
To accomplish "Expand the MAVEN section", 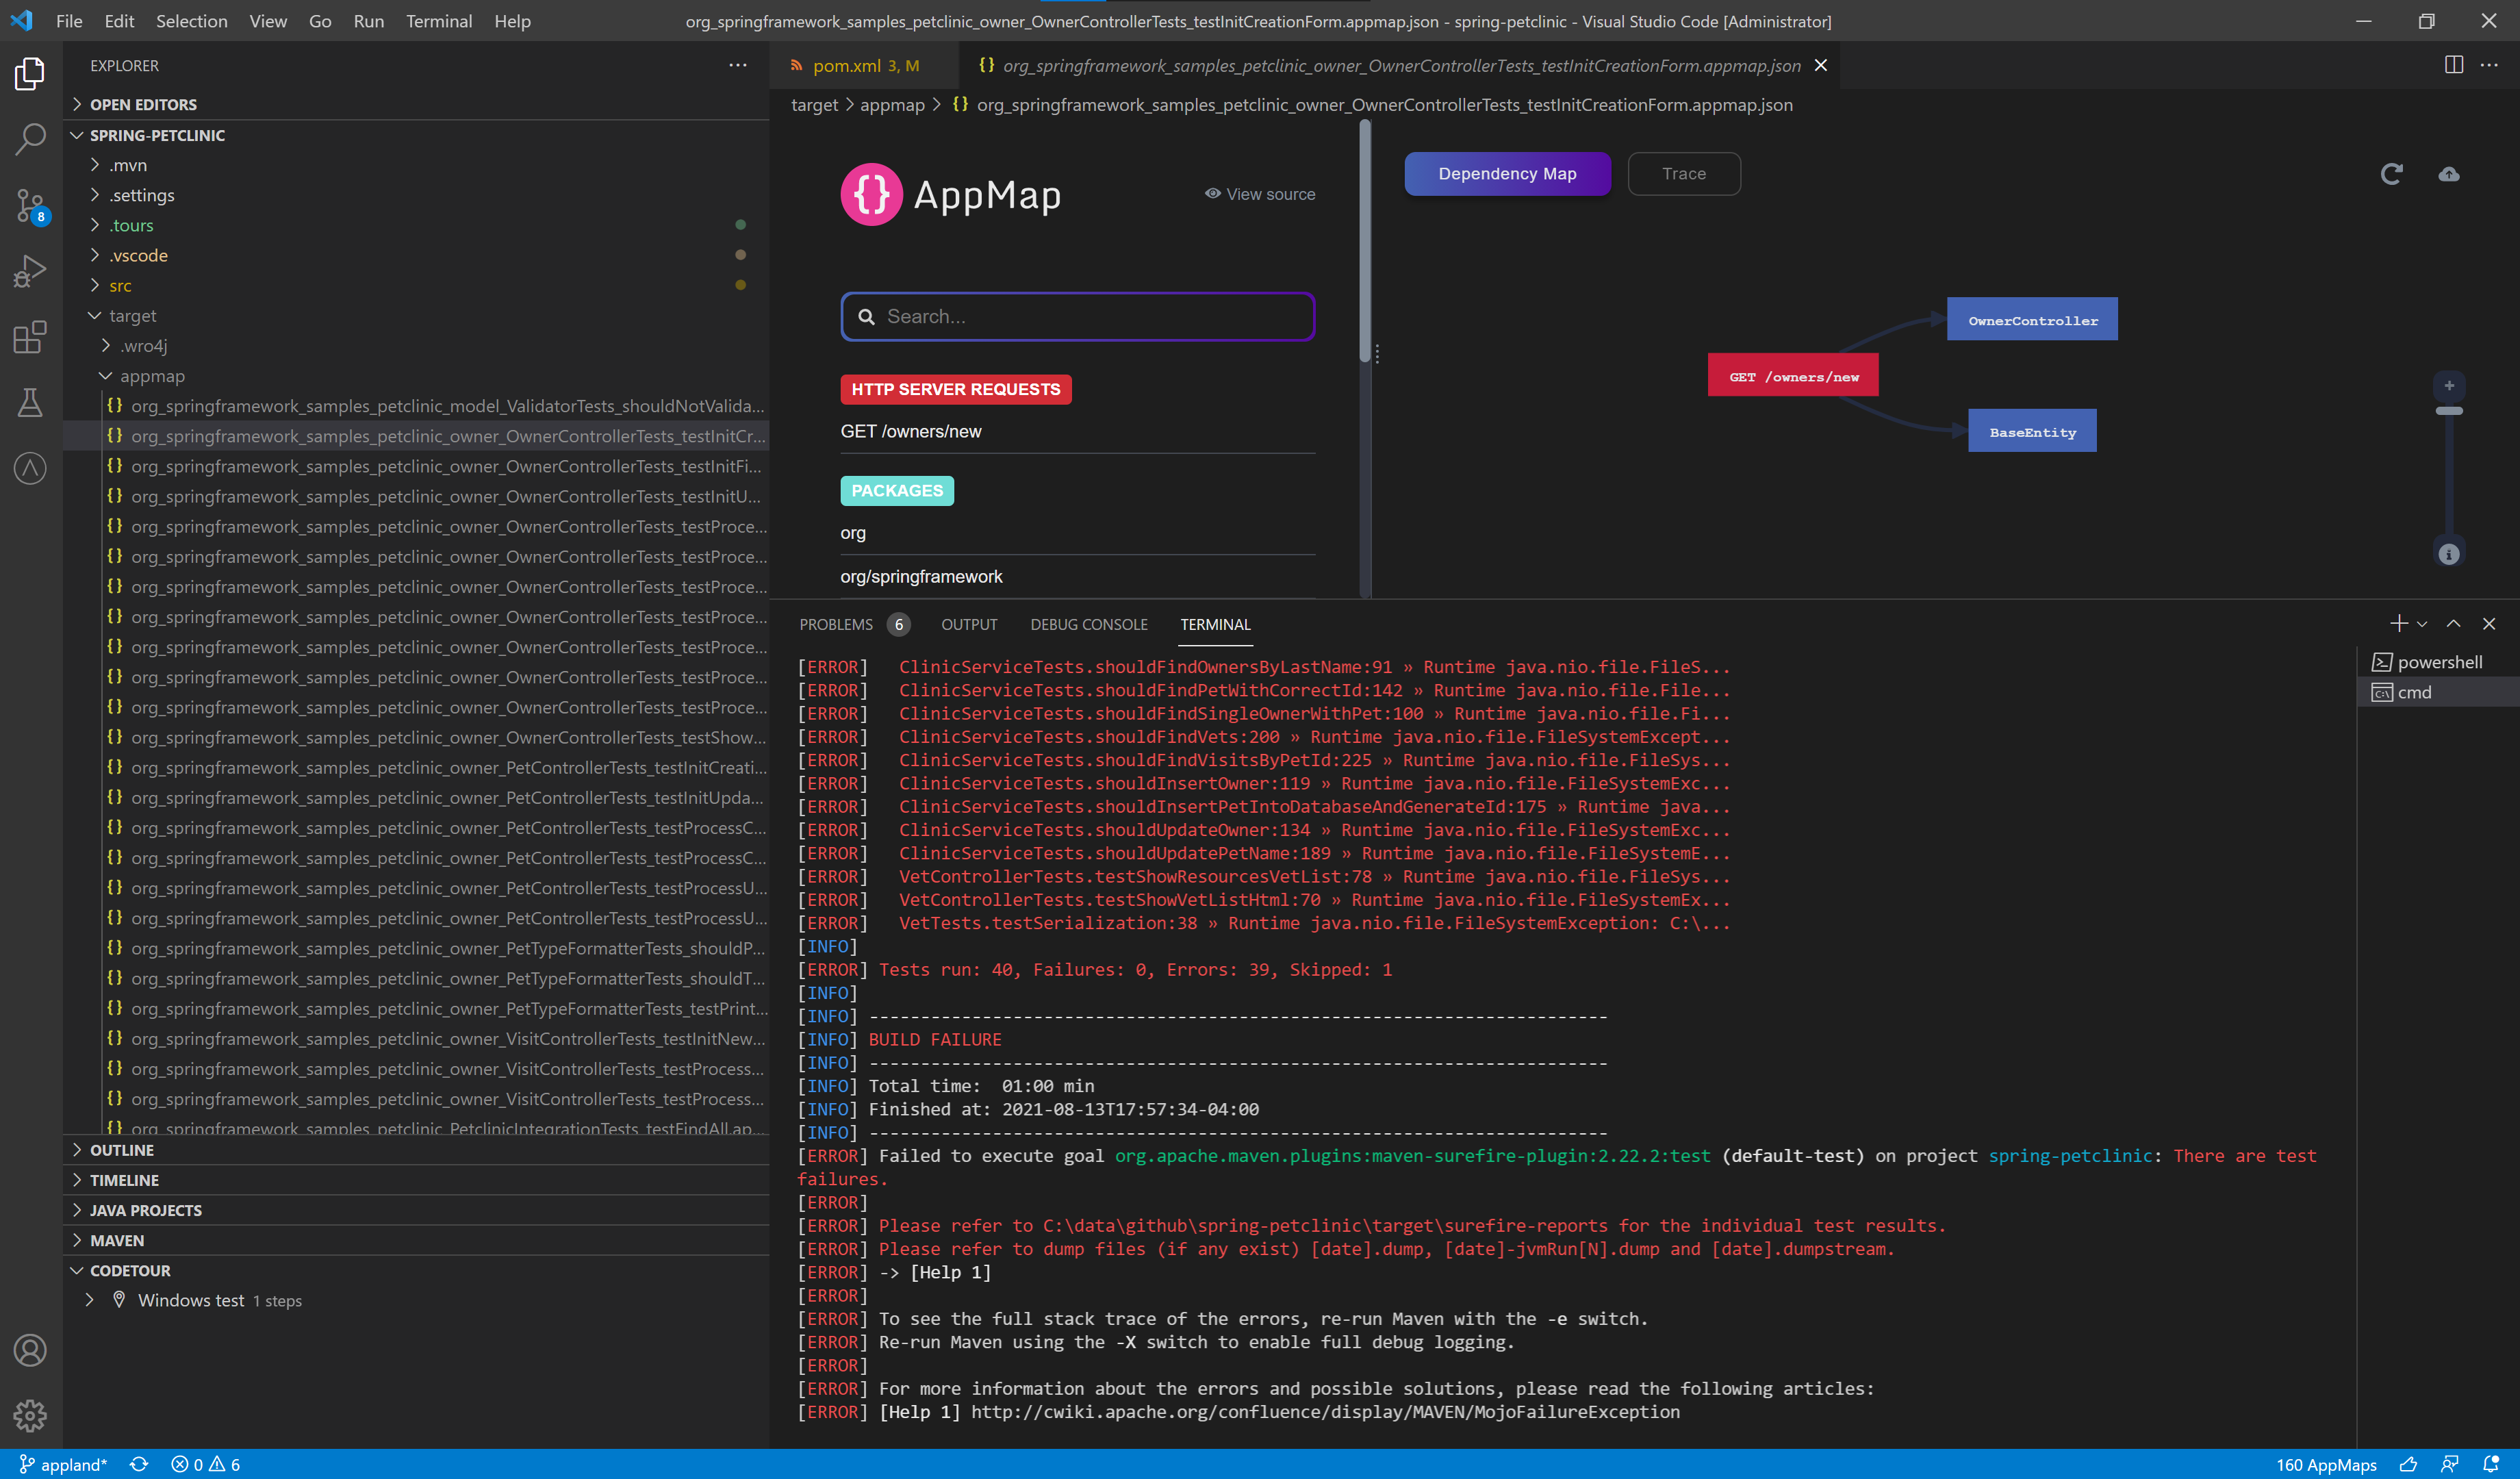I will coord(117,1240).
